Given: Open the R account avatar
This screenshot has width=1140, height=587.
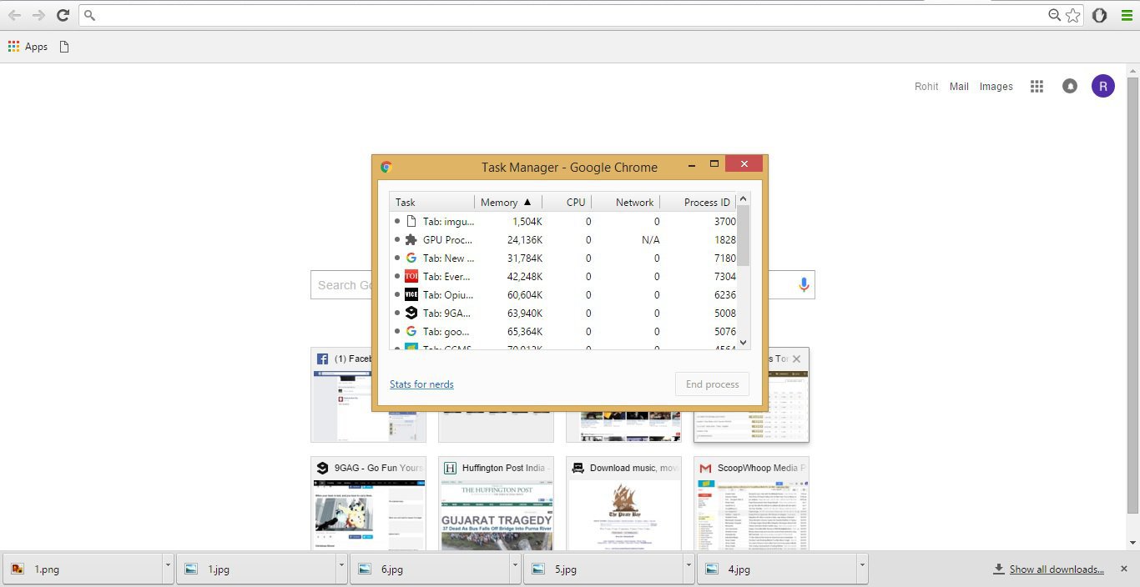Looking at the screenshot, I should 1103,86.
